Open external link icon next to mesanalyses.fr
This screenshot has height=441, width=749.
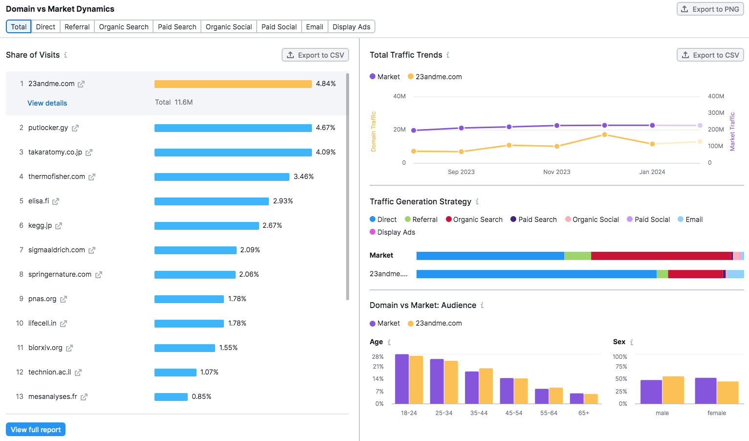click(x=84, y=397)
